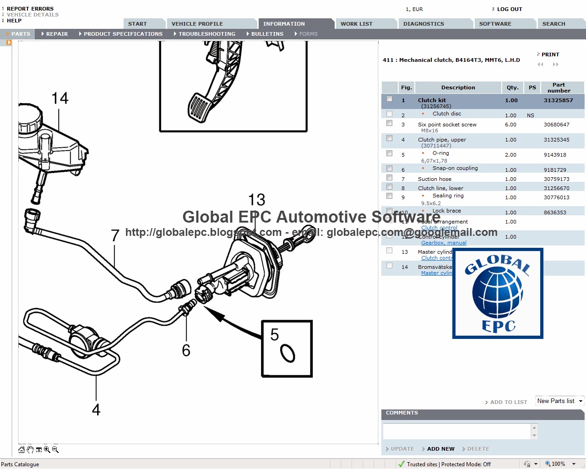The image size is (586, 469).
Task: Click the ADD TO LIST button
Action: pyautogui.click(x=508, y=402)
